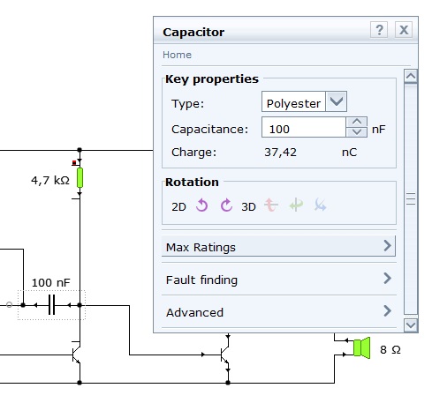
Task: Decrease capacitance with the down stepper
Action: pyautogui.click(x=357, y=132)
